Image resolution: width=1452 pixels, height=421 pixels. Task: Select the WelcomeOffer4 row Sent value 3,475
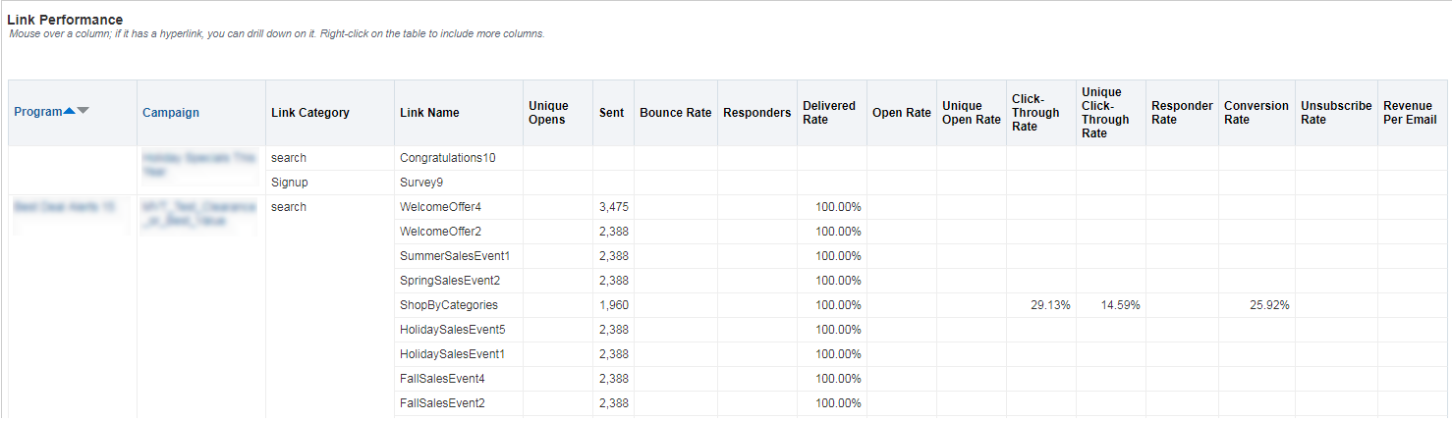[x=613, y=207]
